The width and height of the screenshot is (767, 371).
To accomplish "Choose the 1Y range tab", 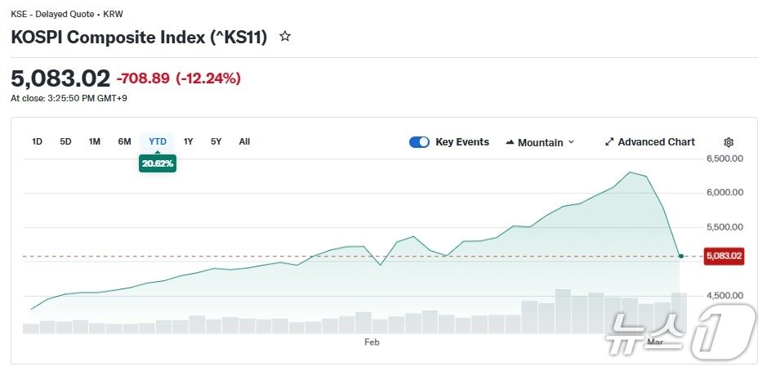I will click(189, 141).
